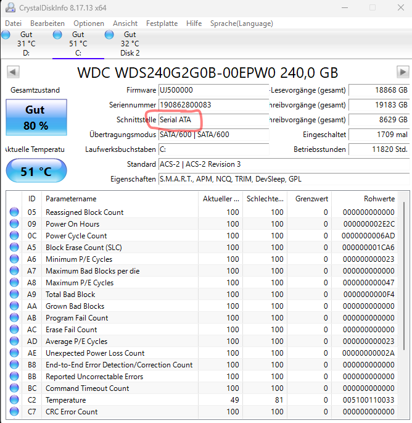Image resolution: width=412 pixels, height=423 pixels.
Task: Click status orb for Maximum Bad Blocks per die
Action: point(14,270)
